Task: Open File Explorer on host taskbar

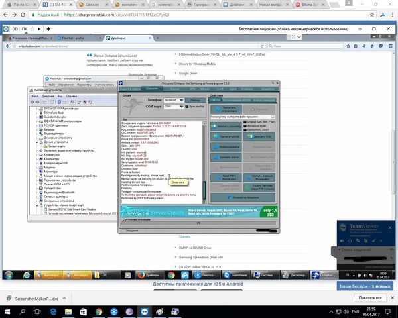Action: coord(68,311)
